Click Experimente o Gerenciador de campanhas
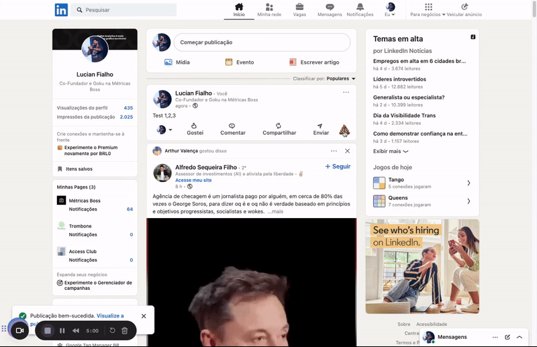The height and width of the screenshot is (347, 537). point(95,285)
